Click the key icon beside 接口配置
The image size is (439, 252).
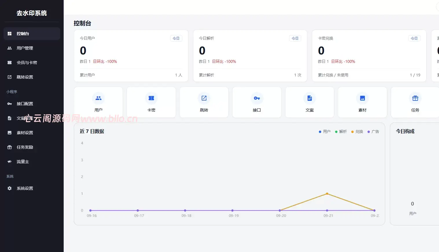tap(10, 104)
